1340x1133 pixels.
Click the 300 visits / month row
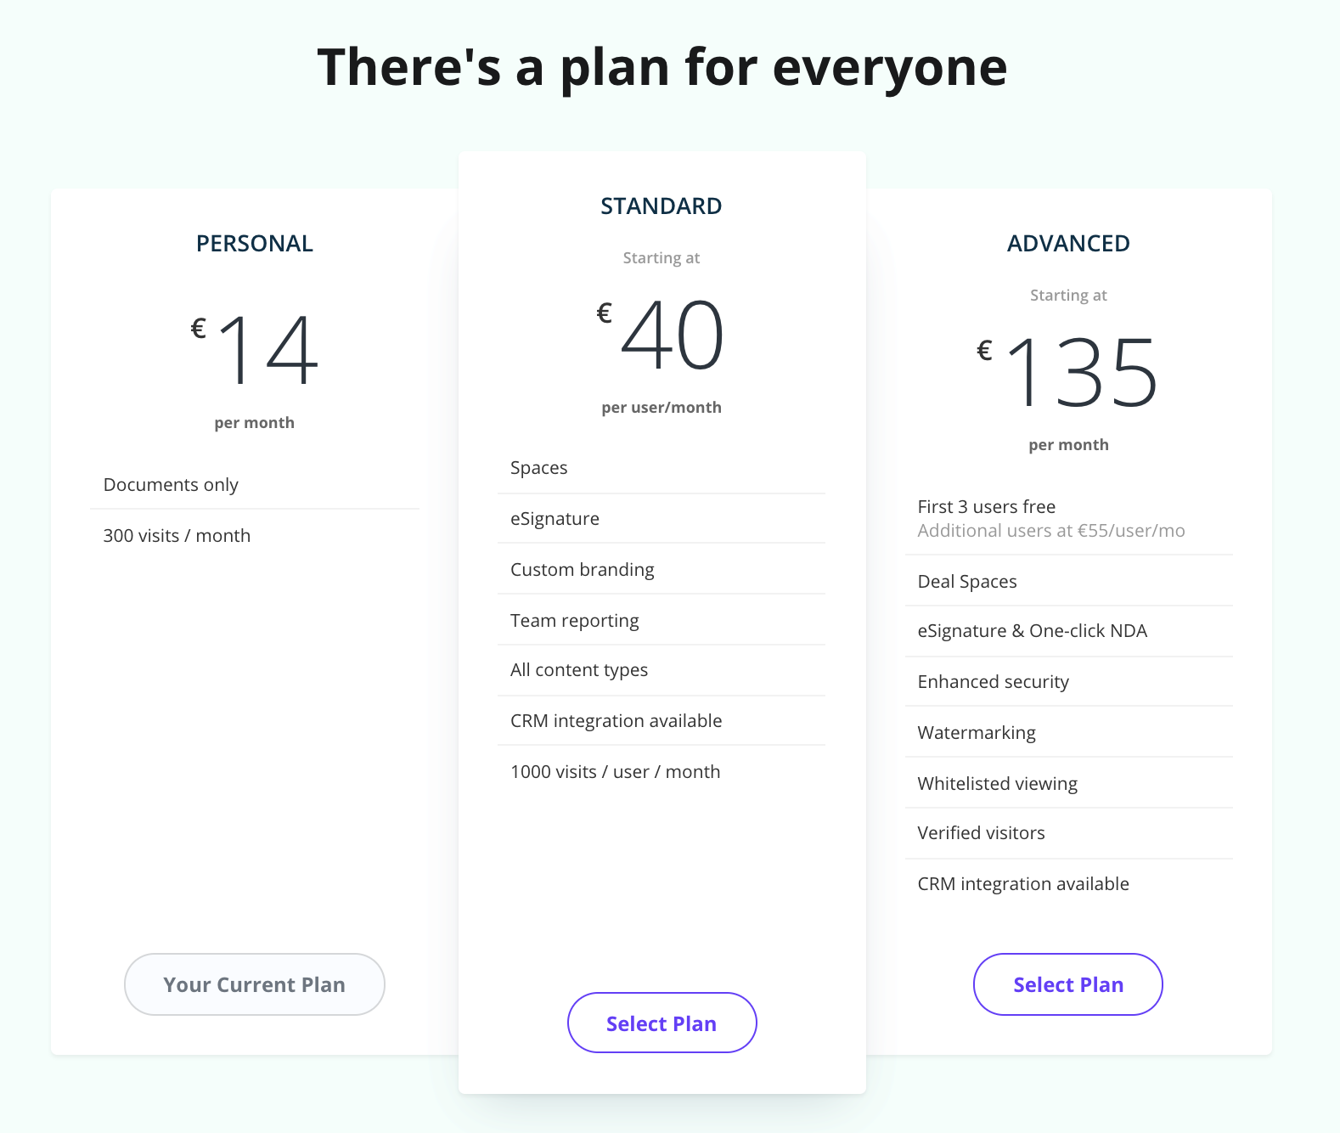(x=255, y=535)
